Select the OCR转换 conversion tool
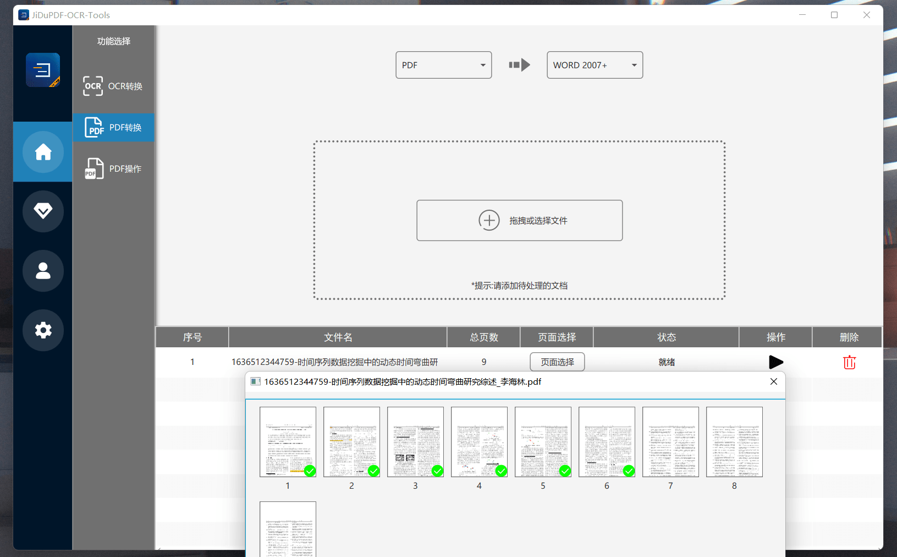 click(x=113, y=86)
